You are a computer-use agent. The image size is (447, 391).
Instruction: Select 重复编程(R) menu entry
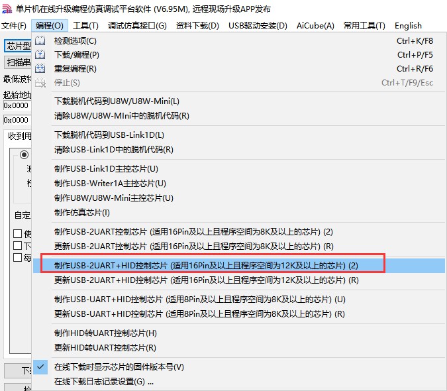(239, 69)
